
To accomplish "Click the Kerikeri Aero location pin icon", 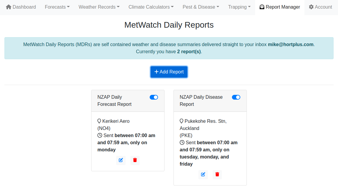I will [x=99, y=121].
